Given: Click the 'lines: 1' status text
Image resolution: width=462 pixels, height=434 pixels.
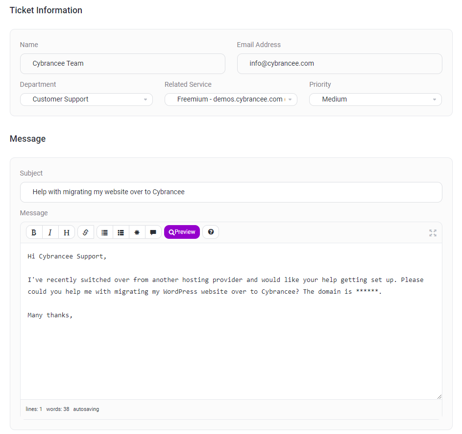Looking at the screenshot, I should point(34,409).
